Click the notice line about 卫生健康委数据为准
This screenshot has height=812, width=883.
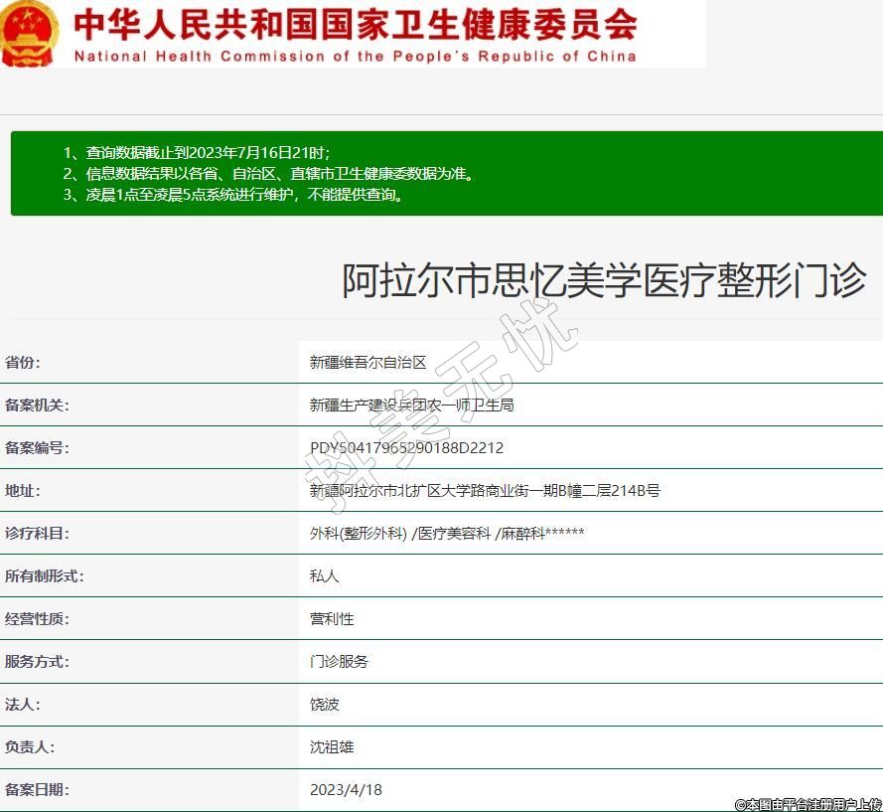point(269,173)
